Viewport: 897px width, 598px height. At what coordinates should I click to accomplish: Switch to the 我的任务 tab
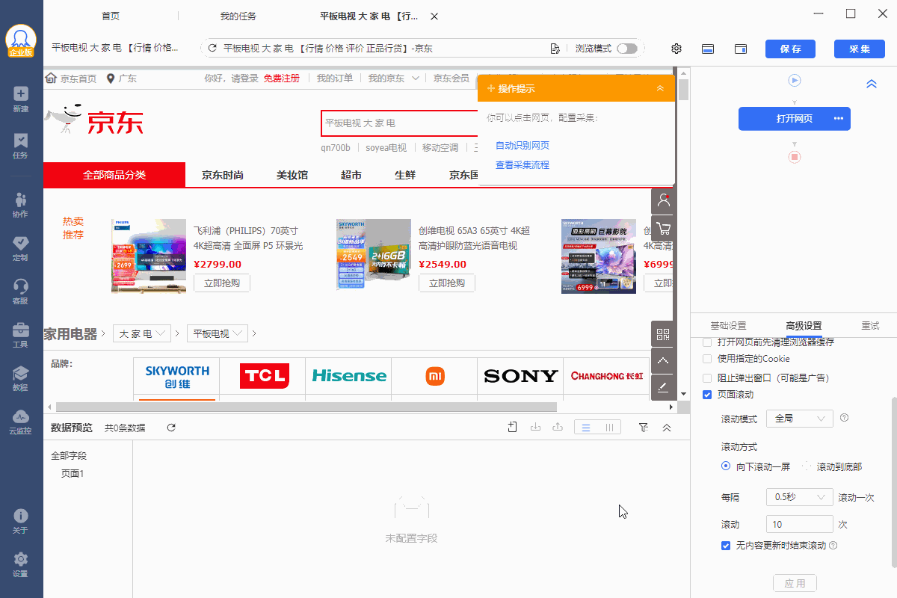[238, 16]
